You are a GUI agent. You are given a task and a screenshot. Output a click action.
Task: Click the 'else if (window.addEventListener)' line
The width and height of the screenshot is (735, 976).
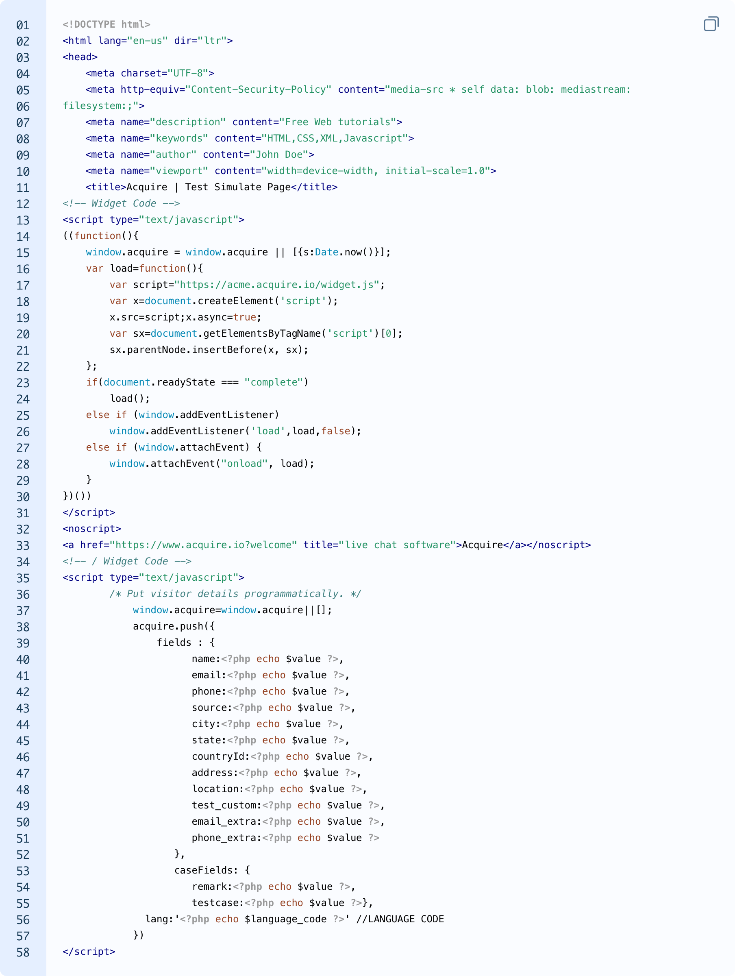point(183,415)
